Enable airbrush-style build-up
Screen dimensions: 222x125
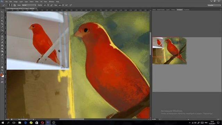66,5
